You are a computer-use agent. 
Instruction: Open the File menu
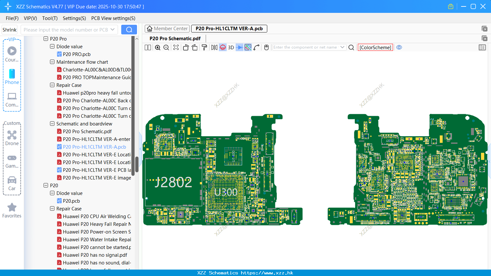tap(12, 18)
